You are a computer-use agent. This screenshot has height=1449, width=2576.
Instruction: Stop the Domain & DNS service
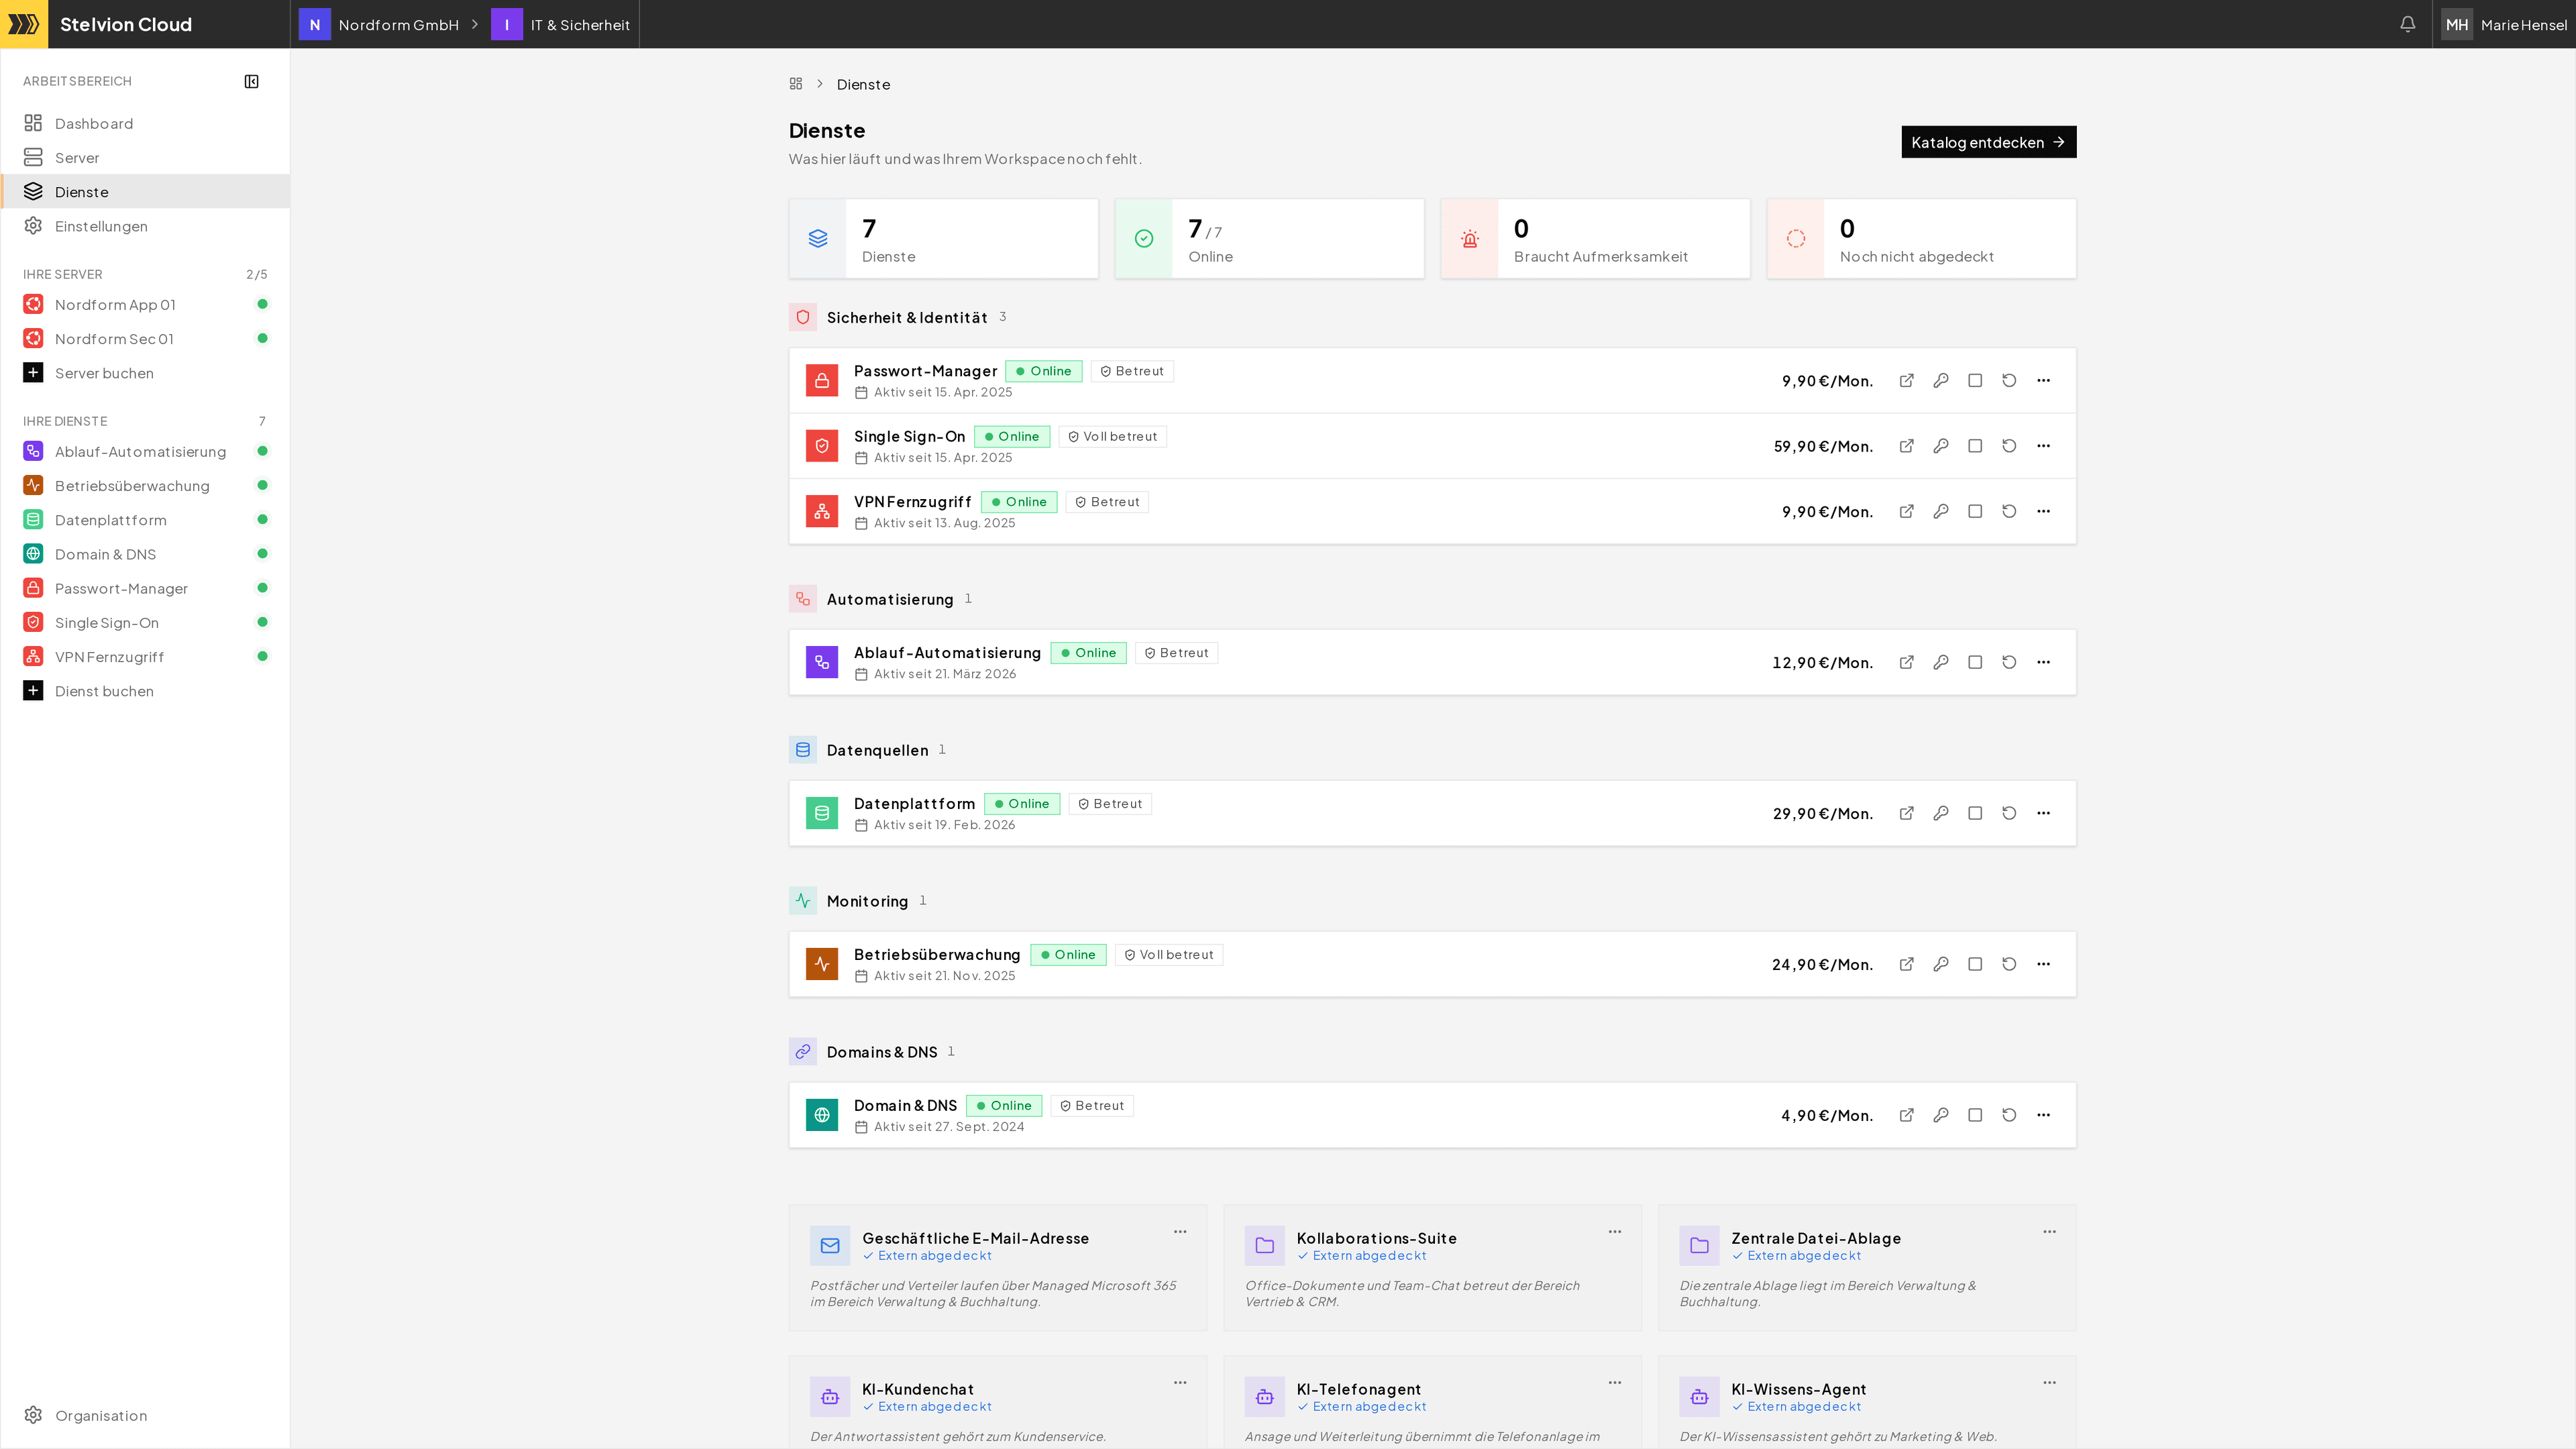[1974, 1115]
